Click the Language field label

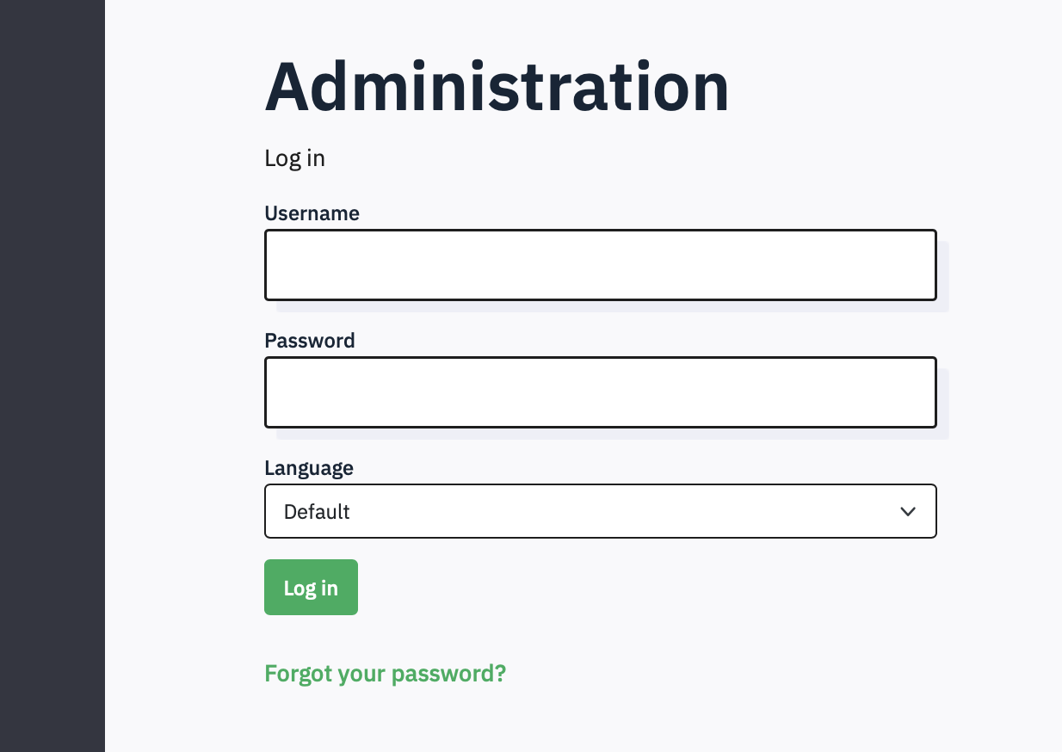point(308,468)
